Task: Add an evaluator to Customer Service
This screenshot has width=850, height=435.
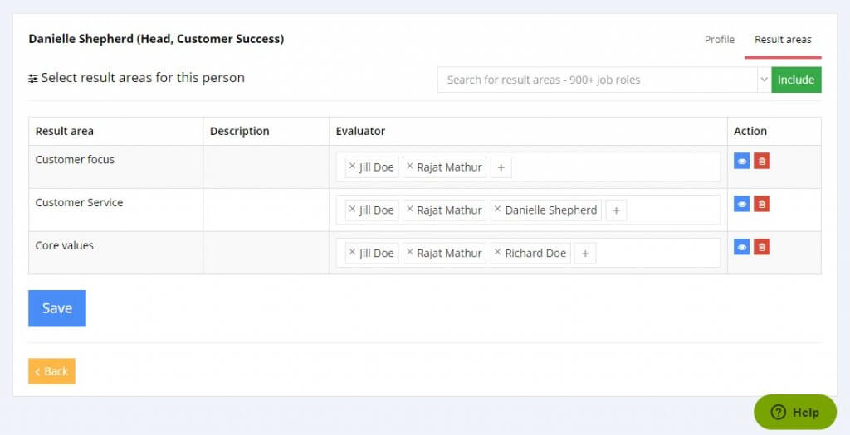Action: 616,210
